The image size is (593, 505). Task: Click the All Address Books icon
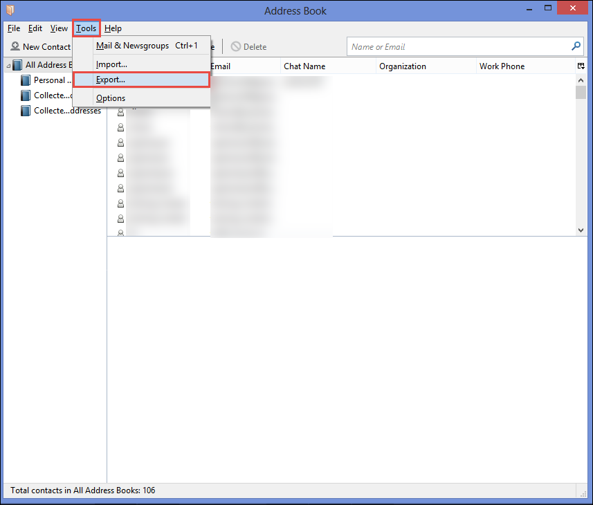[17, 65]
